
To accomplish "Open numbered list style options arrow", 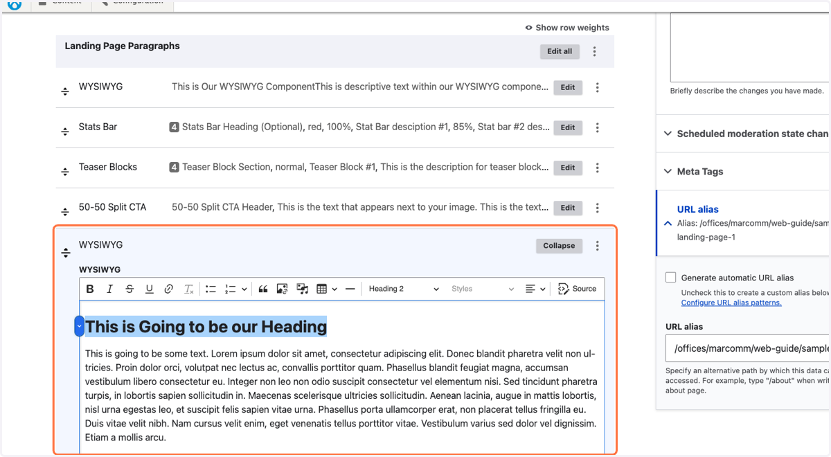I will (244, 289).
